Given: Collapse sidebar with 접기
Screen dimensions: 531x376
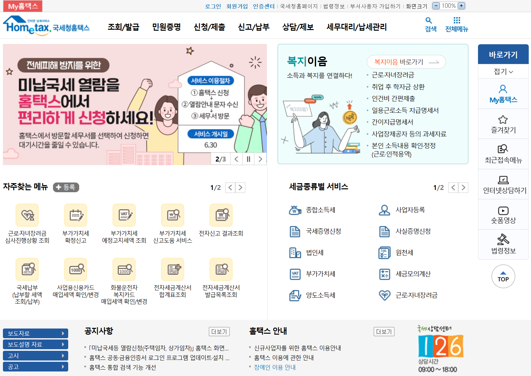Looking at the screenshot, I should point(503,71).
